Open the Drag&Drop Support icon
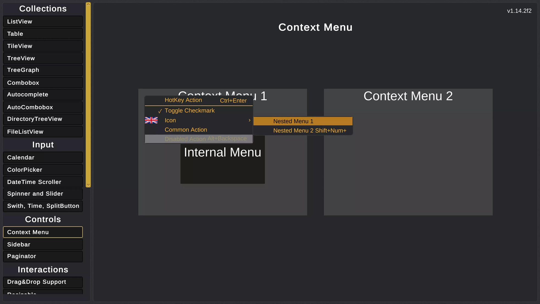Viewport: 540px width, 304px height. 43,282
